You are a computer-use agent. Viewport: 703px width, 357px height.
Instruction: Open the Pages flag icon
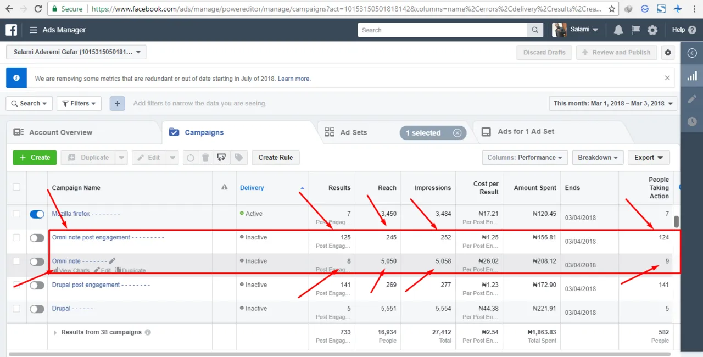tap(635, 30)
